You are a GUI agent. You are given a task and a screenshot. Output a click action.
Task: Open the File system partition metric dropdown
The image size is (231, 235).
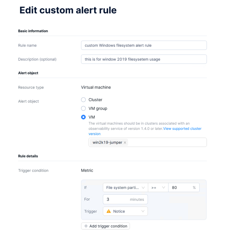(126, 187)
